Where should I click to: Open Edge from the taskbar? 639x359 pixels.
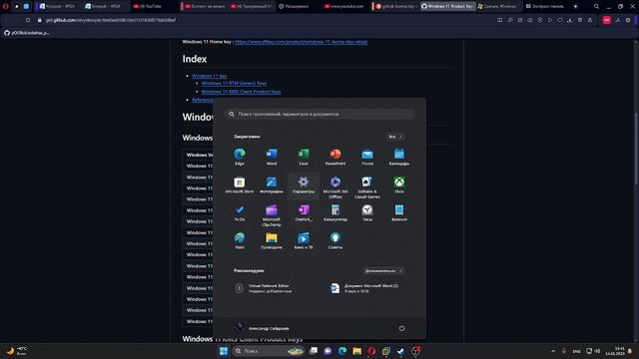(342, 351)
